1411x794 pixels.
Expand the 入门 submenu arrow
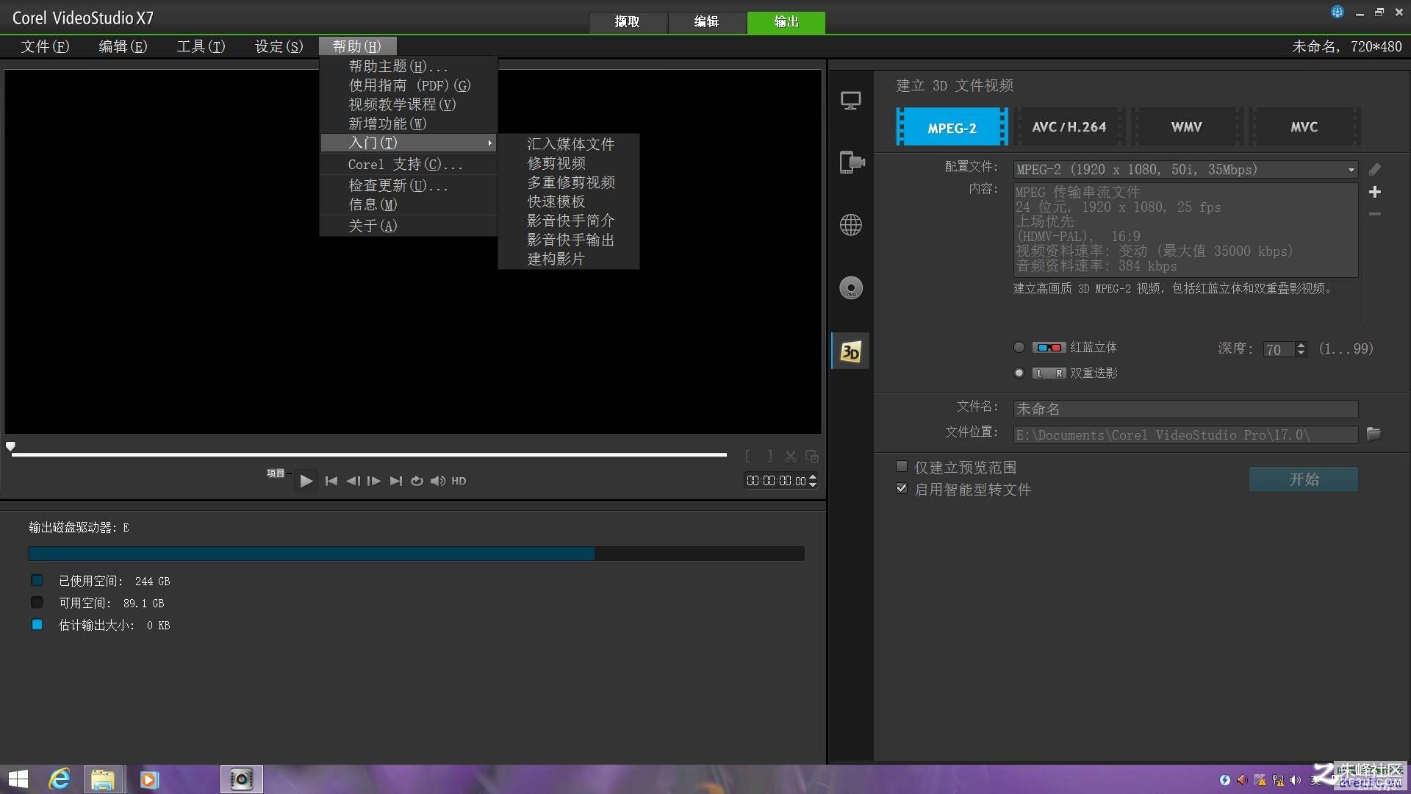[x=489, y=143]
